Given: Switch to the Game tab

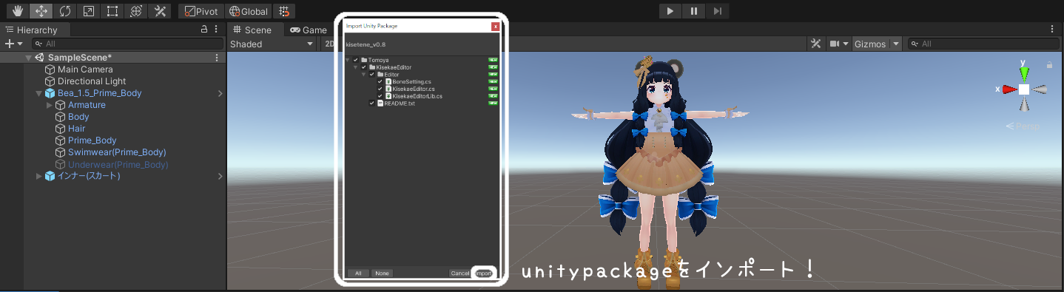Looking at the screenshot, I should [x=308, y=30].
